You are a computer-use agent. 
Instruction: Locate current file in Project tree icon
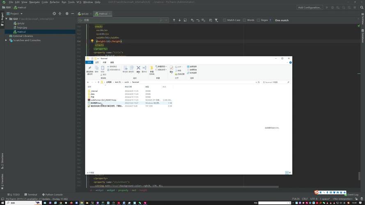click(54, 14)
